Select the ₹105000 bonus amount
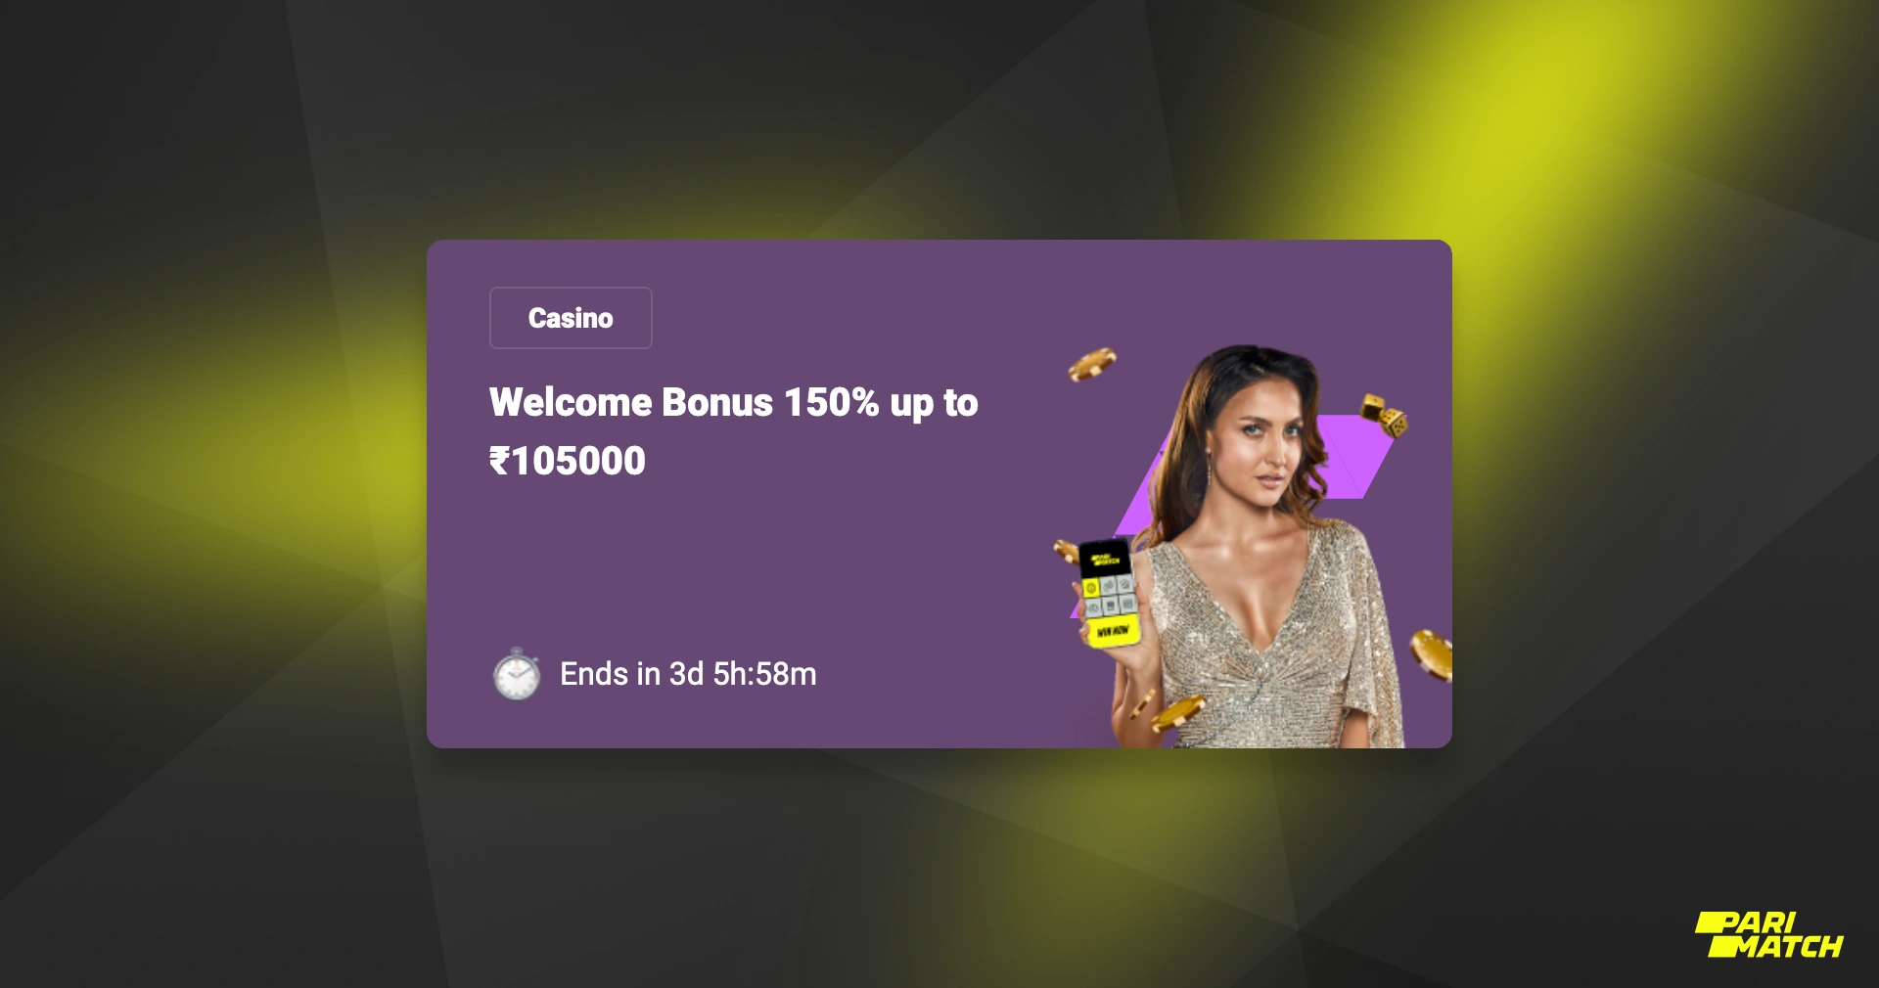The width and height of the screenshot is (1879, 988). pos(568,461)
